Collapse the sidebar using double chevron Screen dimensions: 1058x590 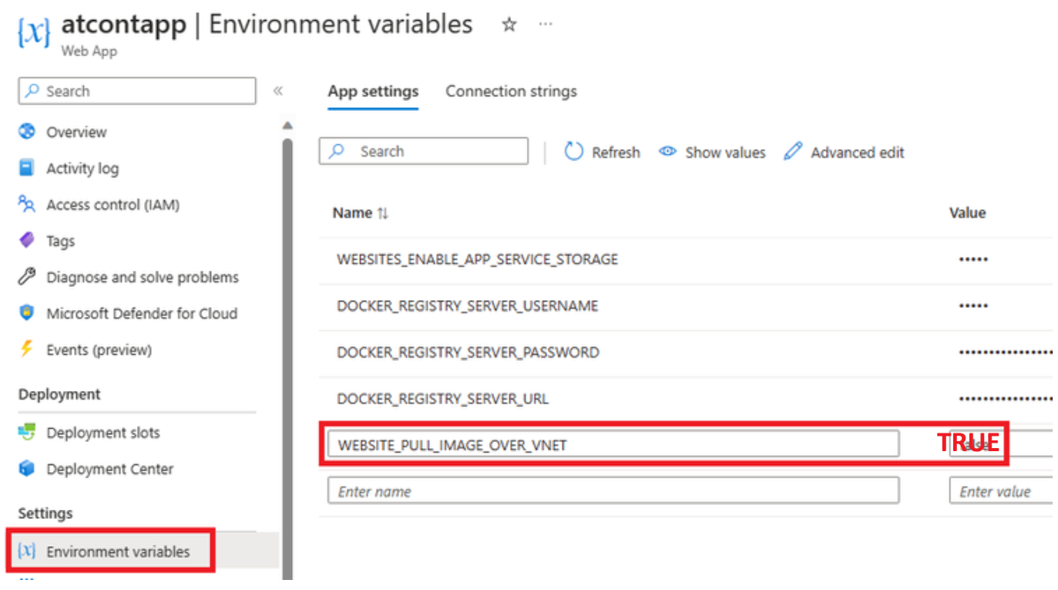[x=278, y=91]
